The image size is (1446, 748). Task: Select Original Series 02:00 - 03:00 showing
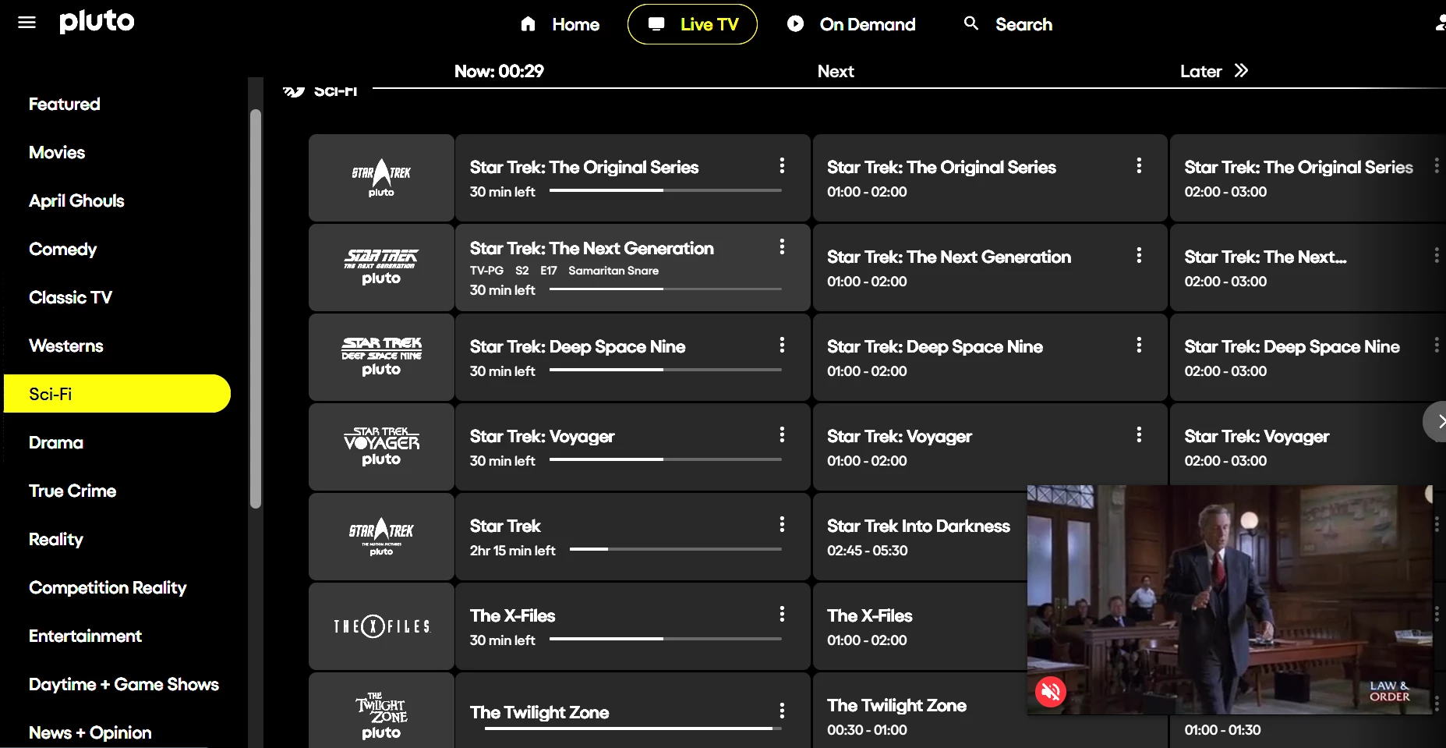(x=1308, y=178)
